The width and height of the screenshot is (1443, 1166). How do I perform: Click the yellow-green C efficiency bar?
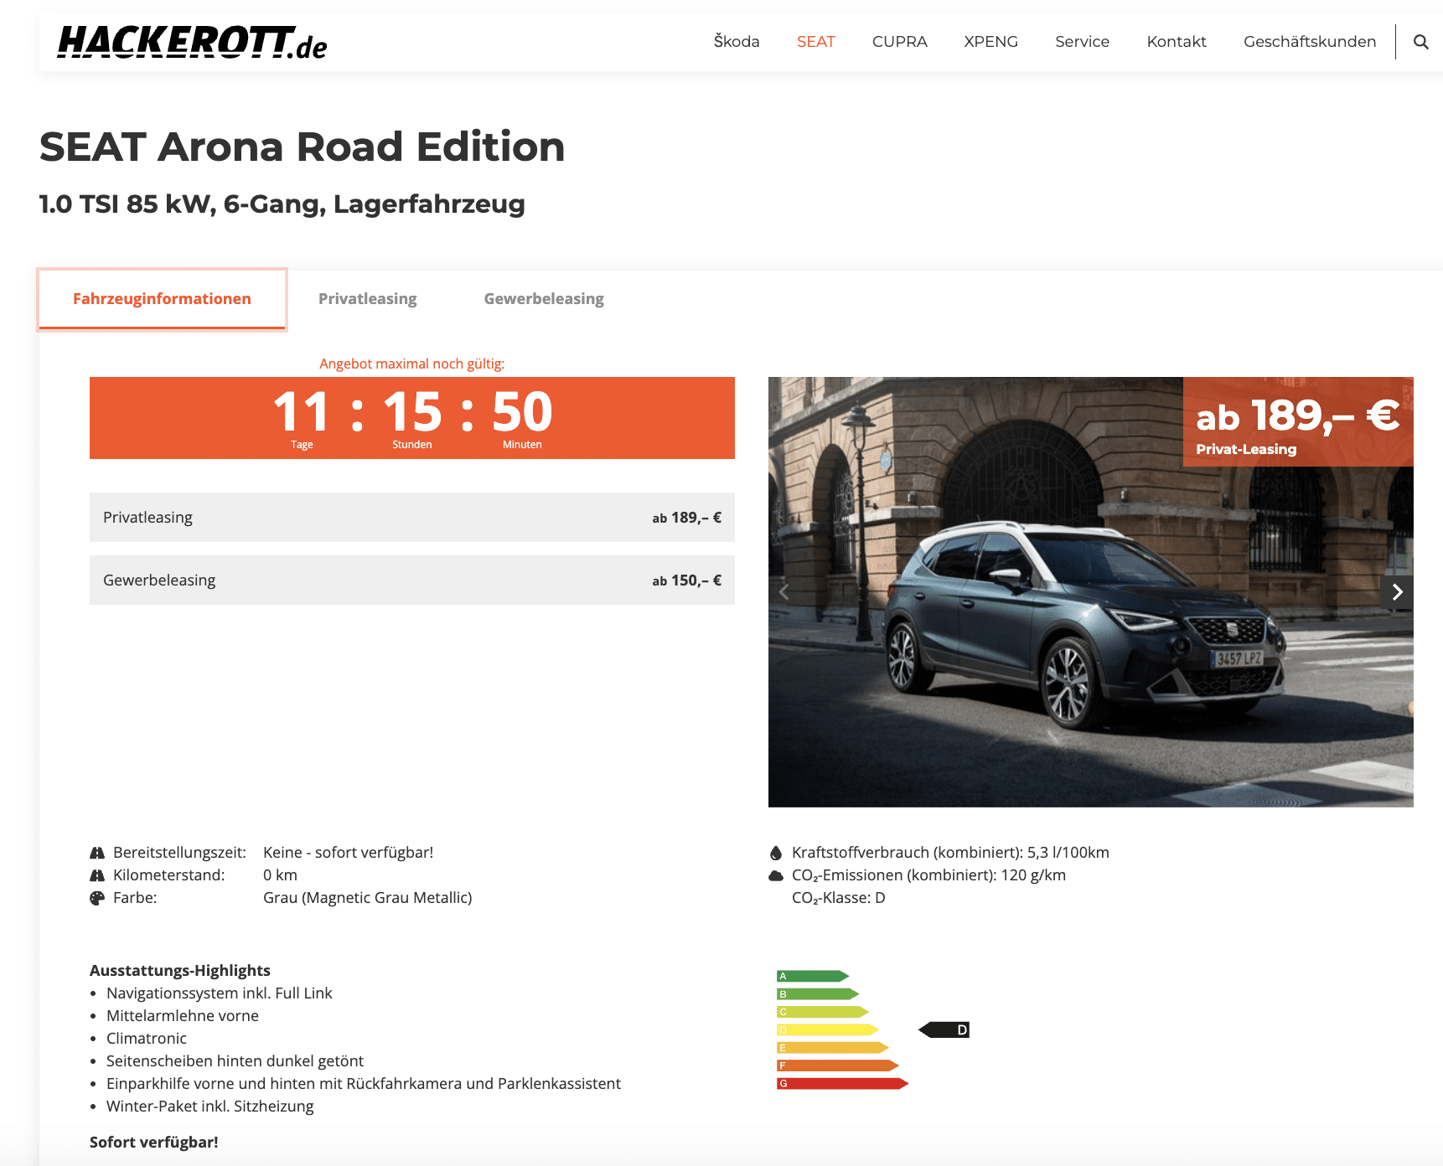pos(823,1012)
